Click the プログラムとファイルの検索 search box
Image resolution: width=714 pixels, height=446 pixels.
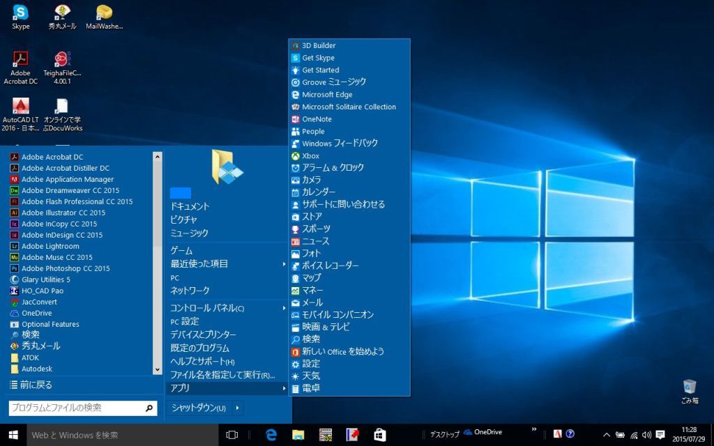[75, 408]
